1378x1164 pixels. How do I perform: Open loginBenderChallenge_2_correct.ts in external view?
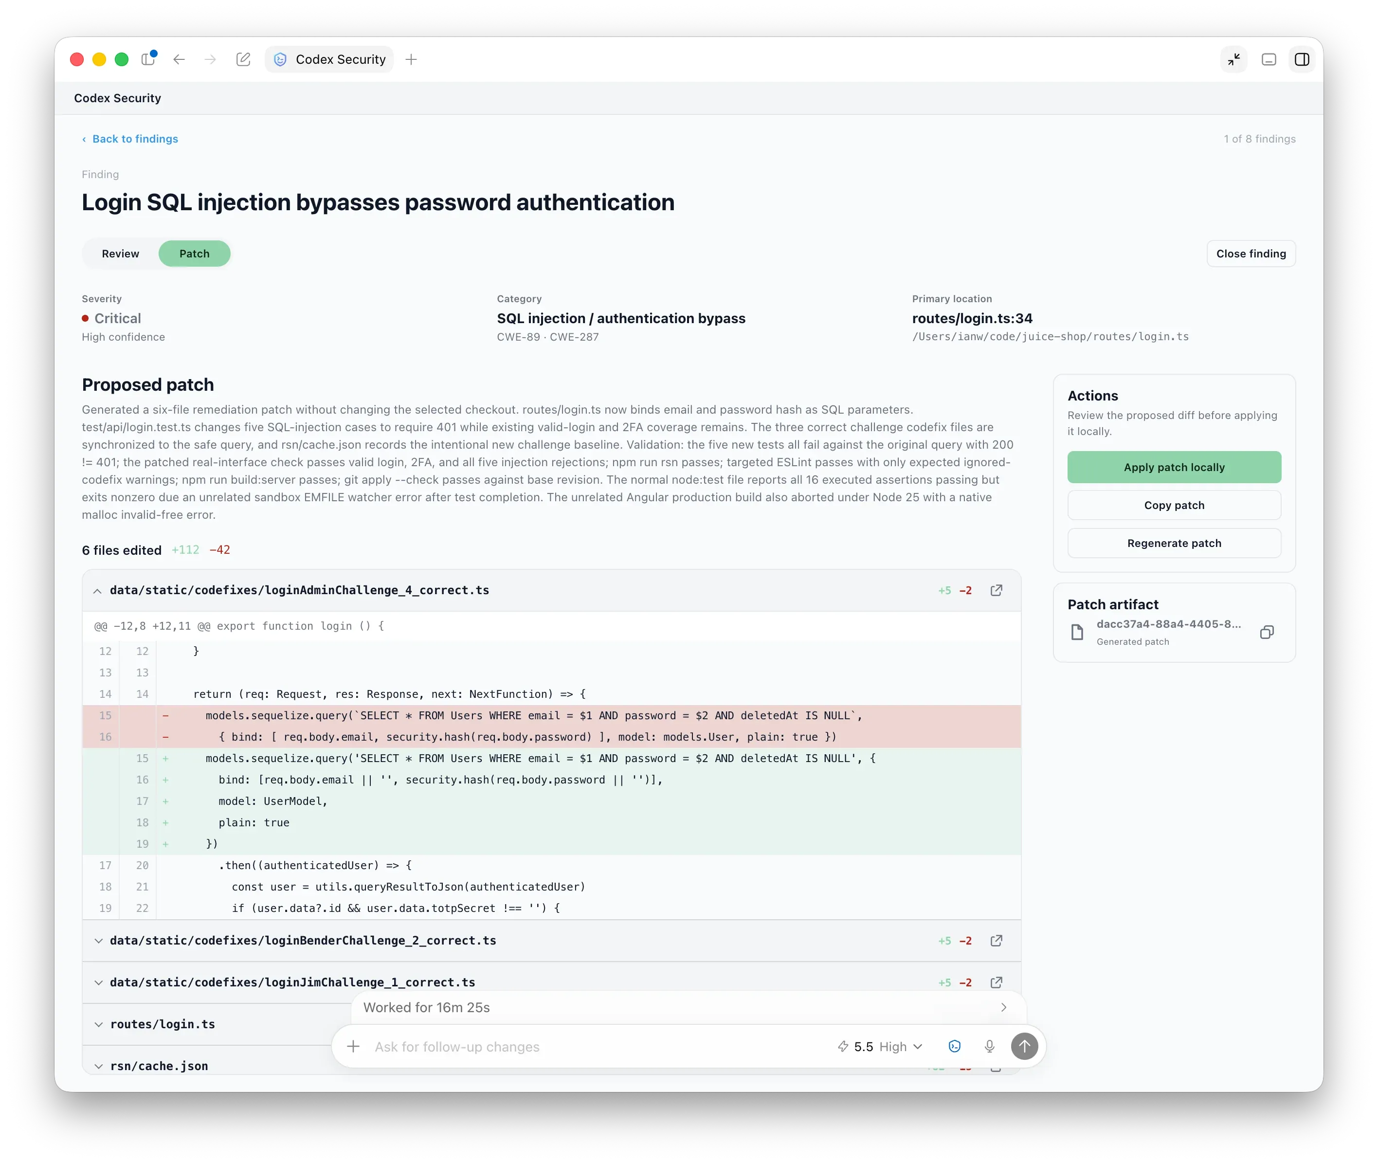tap(996, 940)
